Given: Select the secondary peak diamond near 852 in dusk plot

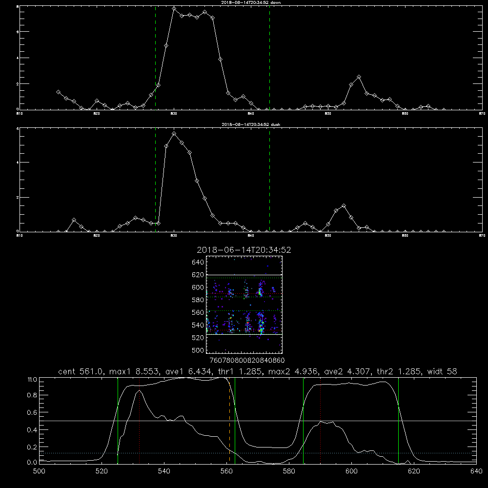Looking at the screenshot, I should point(344,206).
